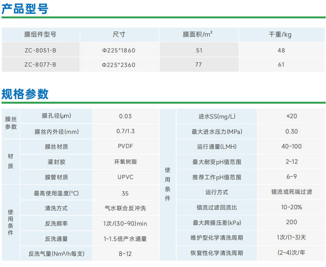Click the (2~4)次/年 value
This screenshot has width=326, height=267.
(292, 252)
